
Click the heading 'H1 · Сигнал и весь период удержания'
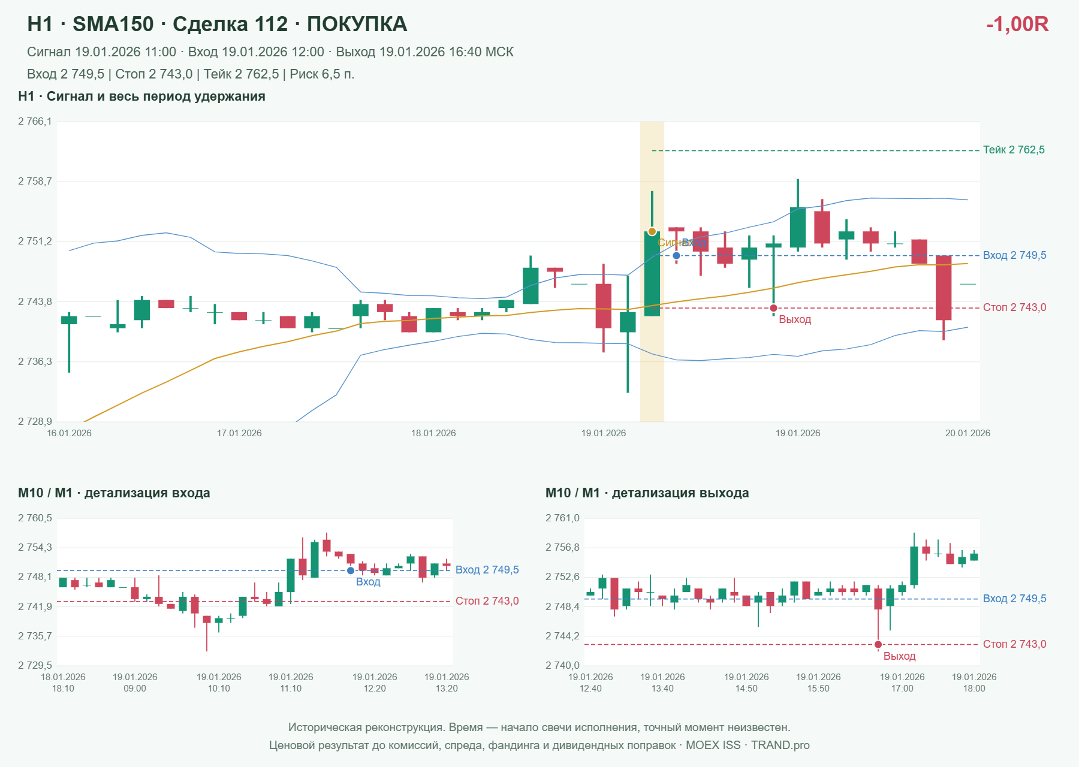141,96
